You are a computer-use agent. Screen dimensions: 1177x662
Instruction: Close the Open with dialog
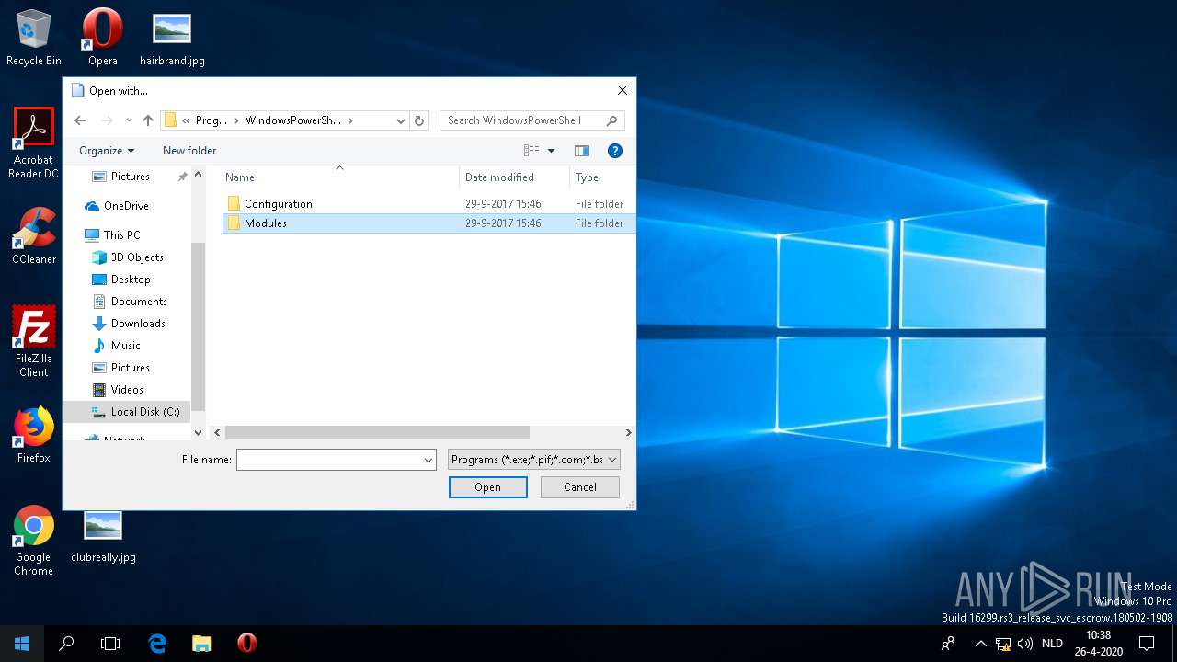pos(623,91)
